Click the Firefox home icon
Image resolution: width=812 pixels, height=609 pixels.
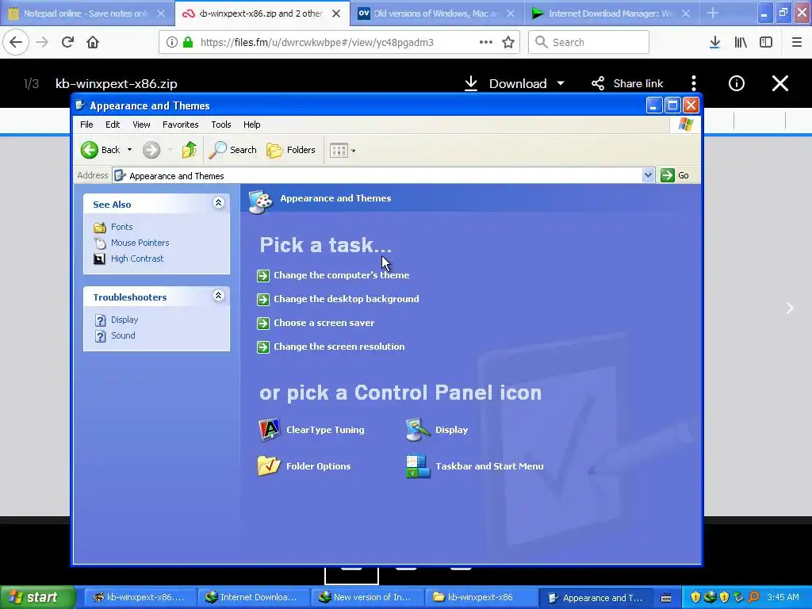[x=93, y=42]
